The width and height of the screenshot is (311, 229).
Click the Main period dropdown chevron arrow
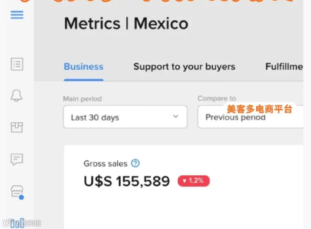click(x=176, y=116)
